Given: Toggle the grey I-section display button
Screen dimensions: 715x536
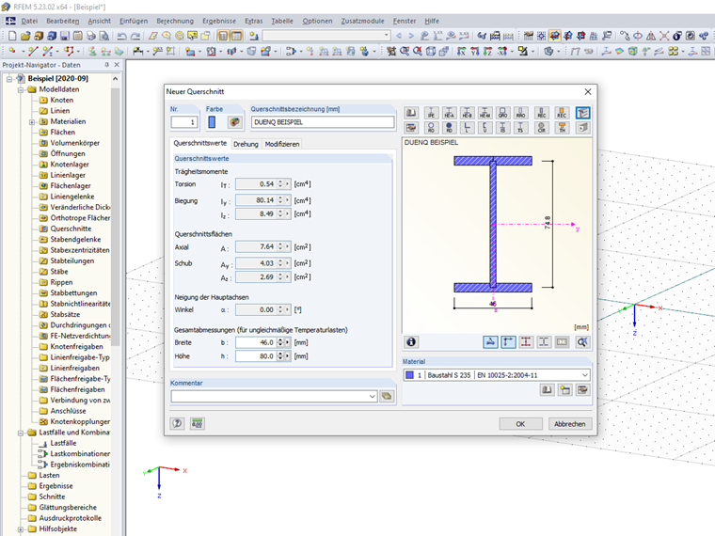Looking at the screenshot, I should tap(544, 342).
